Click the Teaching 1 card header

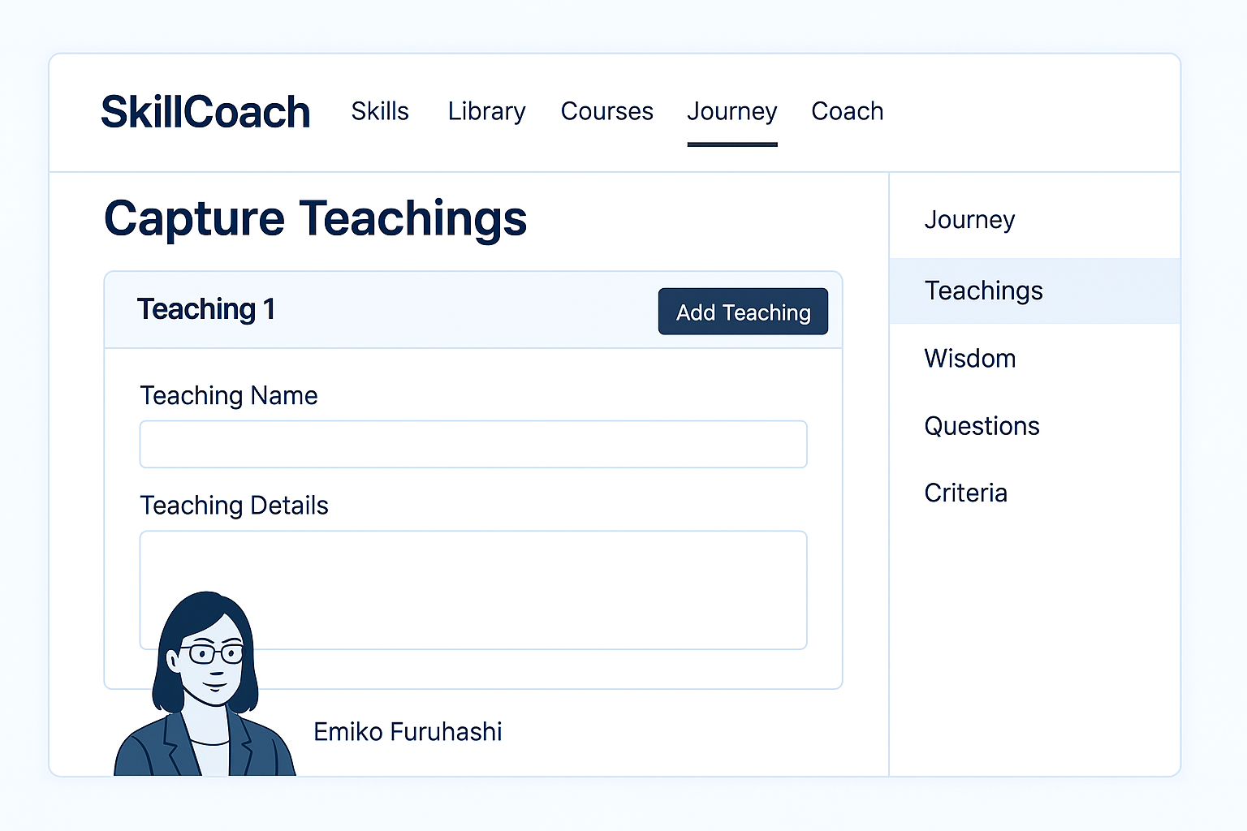point(206,309)
